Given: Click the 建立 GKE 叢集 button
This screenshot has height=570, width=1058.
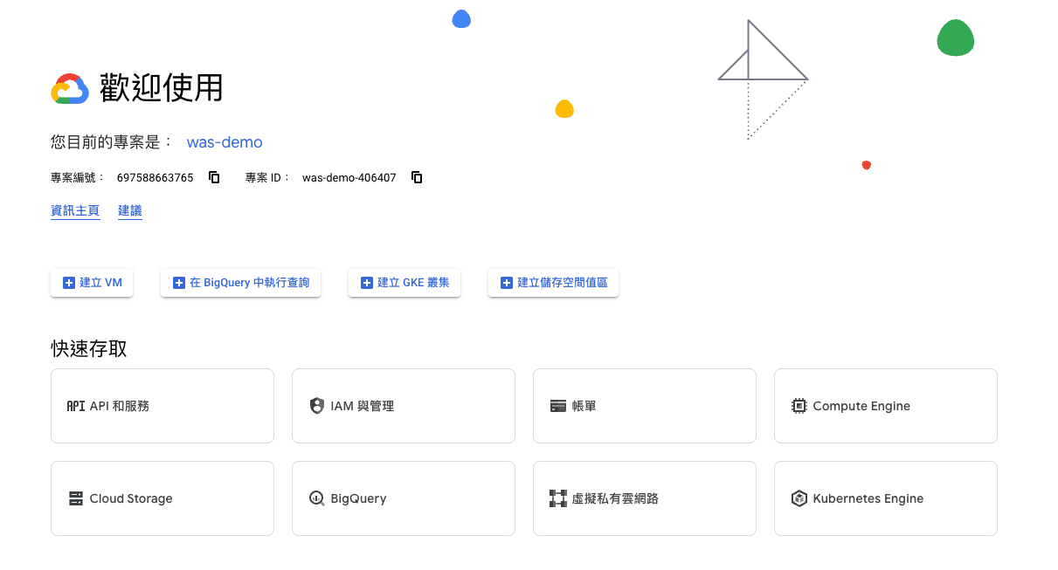Looking at the screenshot, I should click(x=404, y=282).
